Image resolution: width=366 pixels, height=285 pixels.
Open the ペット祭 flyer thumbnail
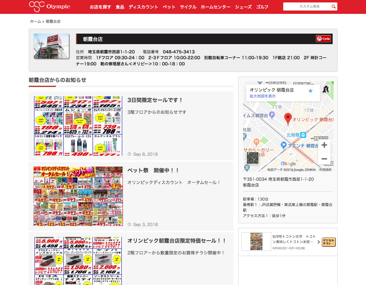click(78, 196)
